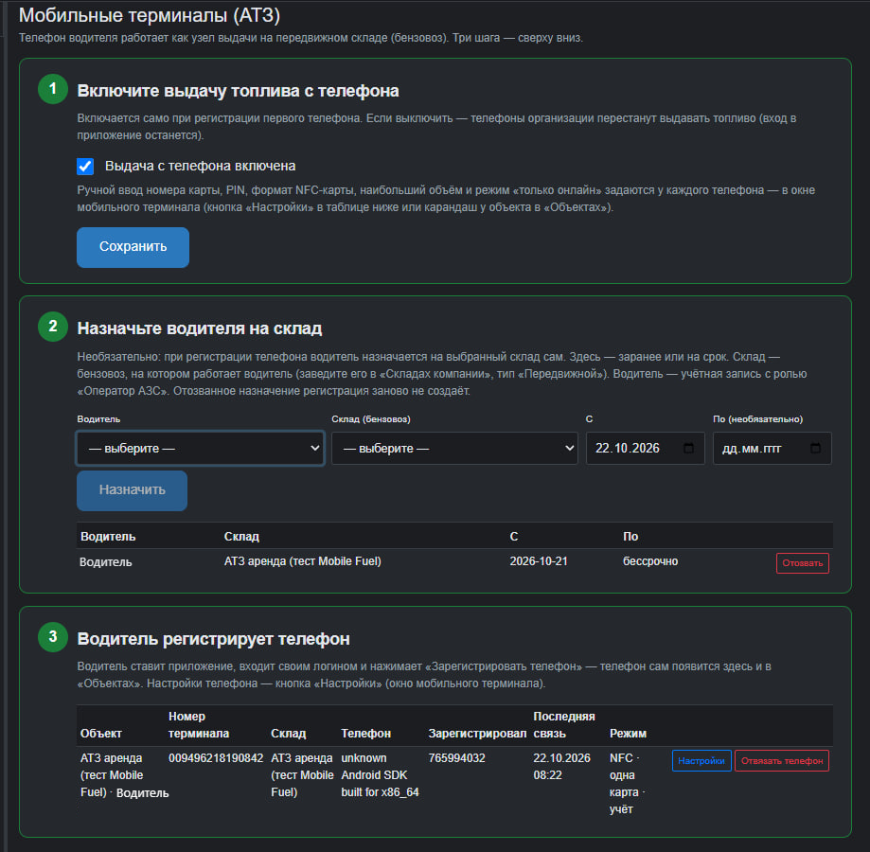The width and height of the screenshot is (870, 852).
Task: Click Телефон column header
Action: [x=365, y=734]
